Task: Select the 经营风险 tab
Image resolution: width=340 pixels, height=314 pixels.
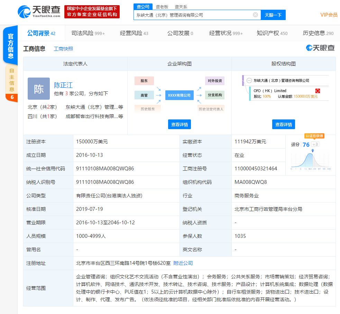Action: pyautogui.click(x=134, y=33)
